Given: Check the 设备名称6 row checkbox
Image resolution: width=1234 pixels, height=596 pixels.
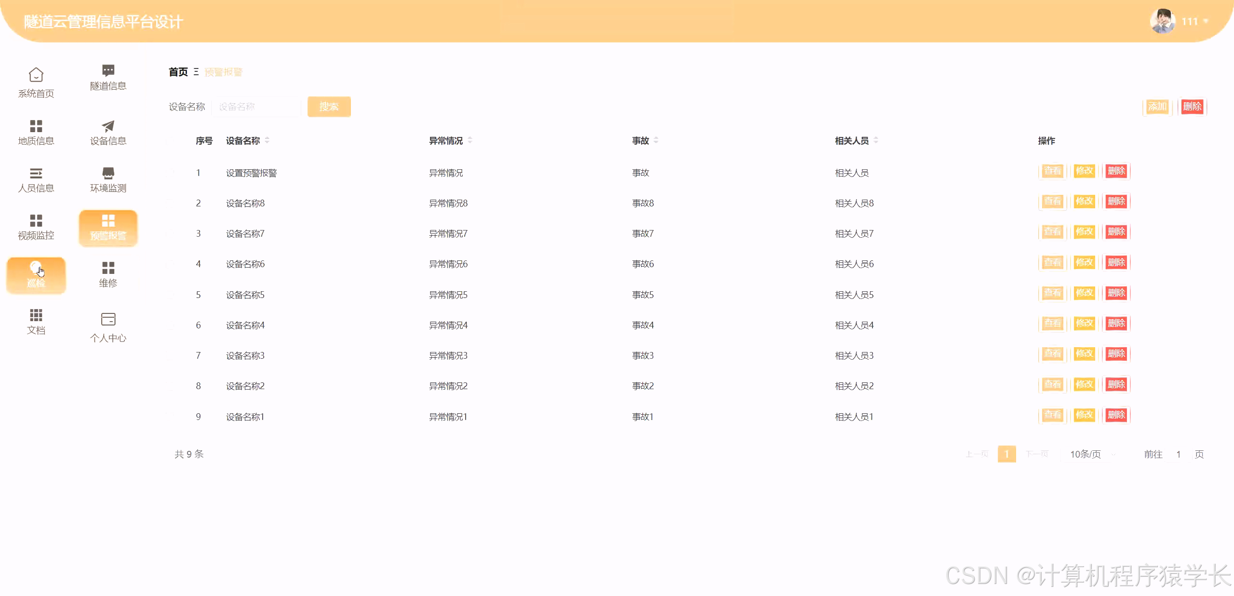Looking at the screenshot, I should [x=170, y=264].
